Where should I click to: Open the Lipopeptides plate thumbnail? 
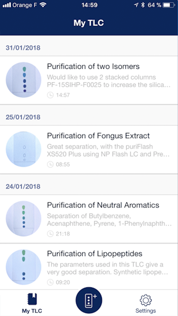pos(23,267)
